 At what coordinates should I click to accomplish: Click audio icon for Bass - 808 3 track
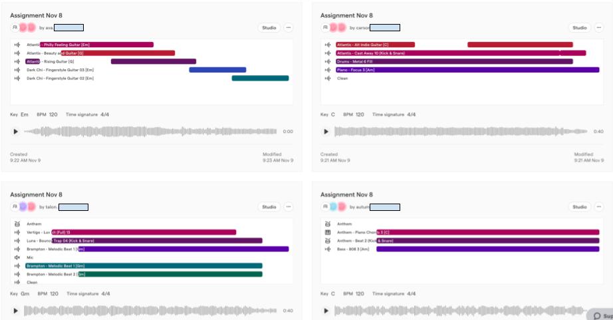(x=328, y=249)
